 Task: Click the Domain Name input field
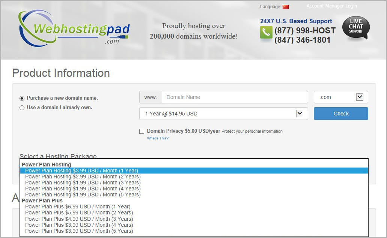(x=235, y=97)
